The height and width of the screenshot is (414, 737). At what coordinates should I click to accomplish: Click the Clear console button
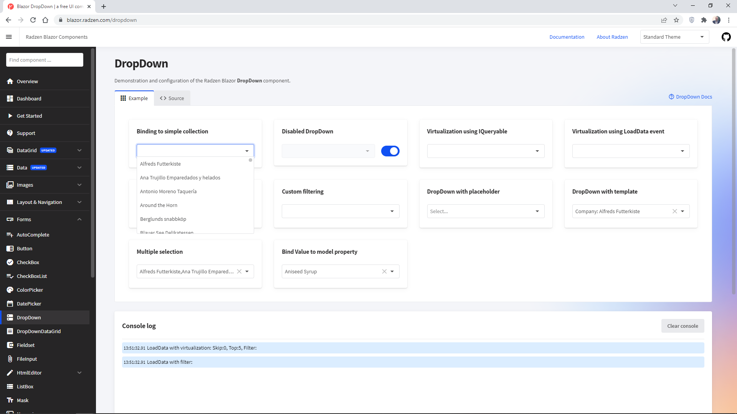(x=682, y=326)
